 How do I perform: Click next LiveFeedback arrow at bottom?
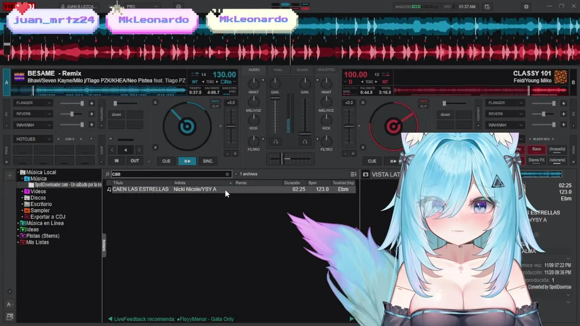click(x=352, y=319)
